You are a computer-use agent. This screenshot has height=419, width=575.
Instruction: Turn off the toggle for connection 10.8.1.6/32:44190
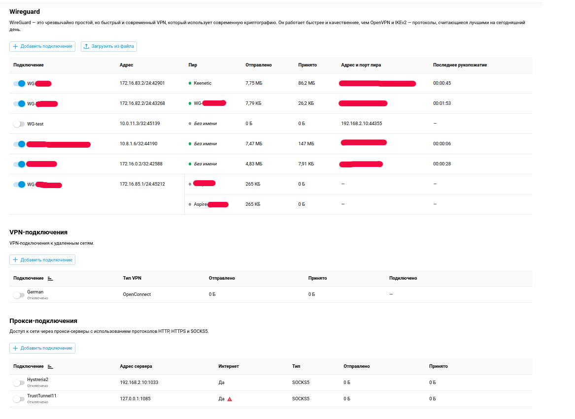pyautogui.click(x=19, y=144)
